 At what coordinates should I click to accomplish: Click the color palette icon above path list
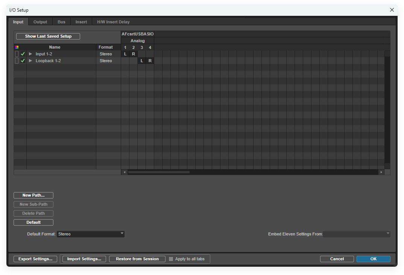pos(17,47)
